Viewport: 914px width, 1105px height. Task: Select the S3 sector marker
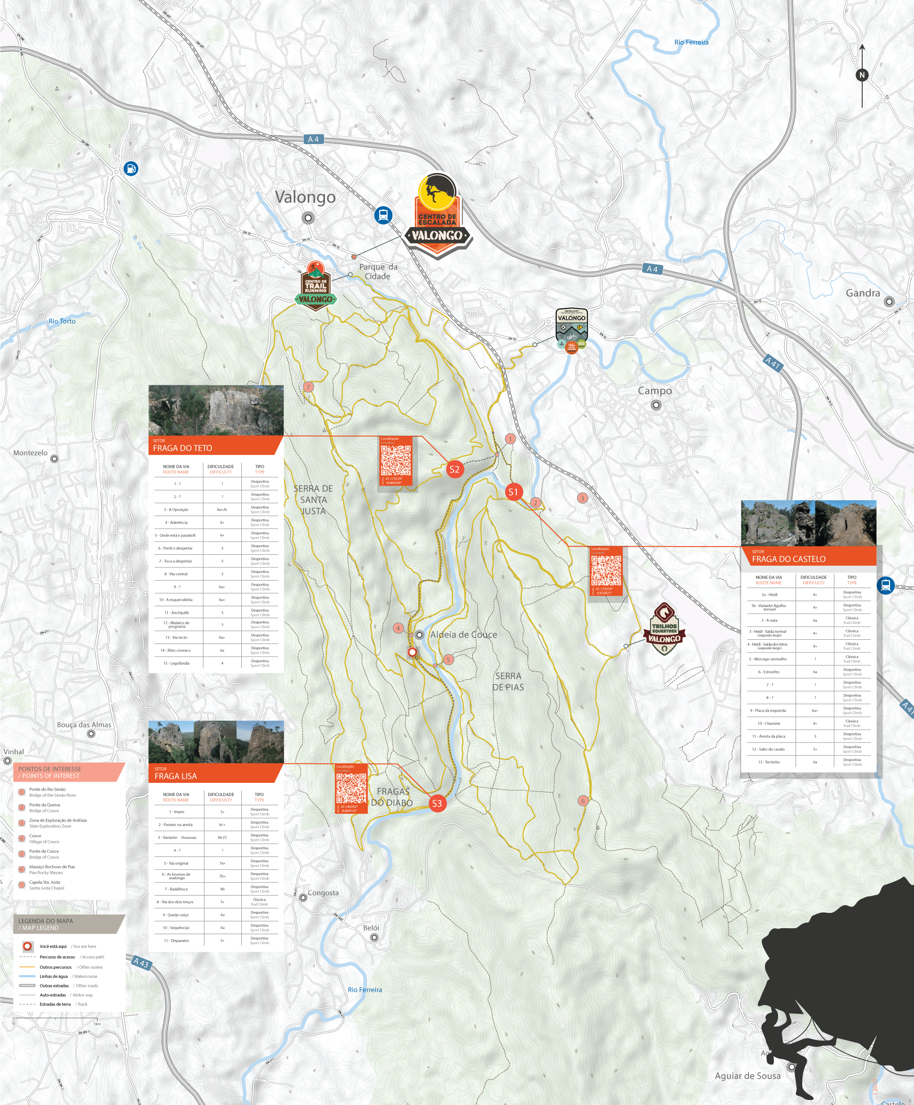pos(437,803)
